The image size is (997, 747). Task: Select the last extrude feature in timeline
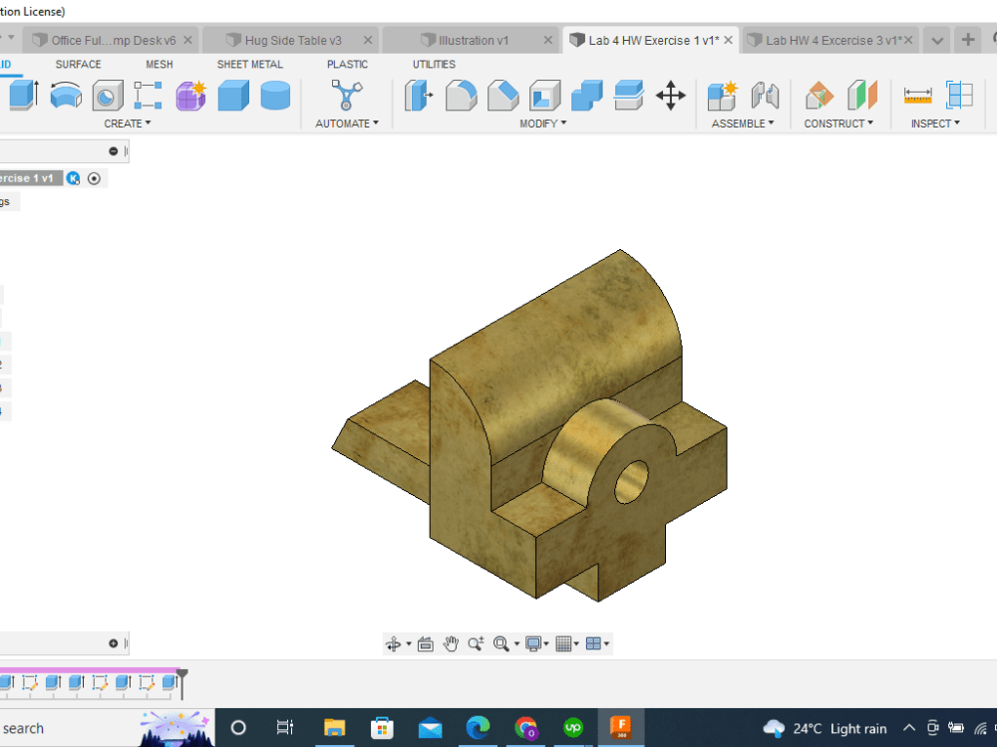169,683
